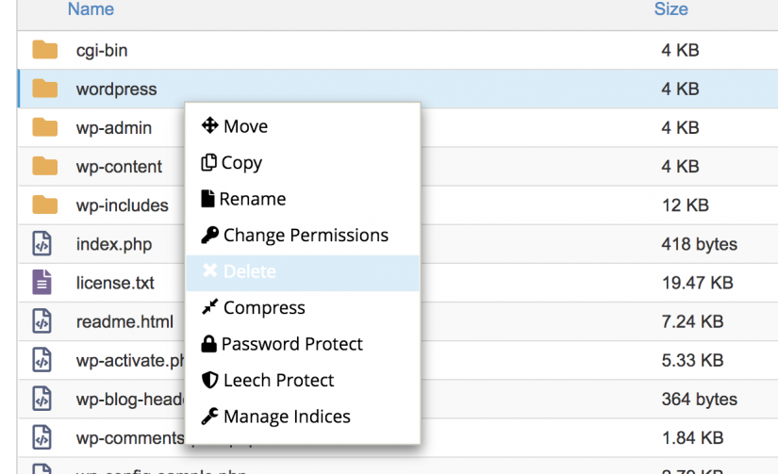Image resolution: width=778 pixels, height=474 pixels.
Task: Click the license.txt document icon
Action: point(41,282)
